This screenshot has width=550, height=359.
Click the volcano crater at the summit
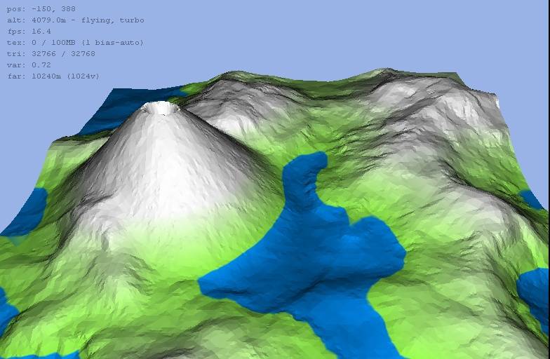pyautogui.click(x=161, y=108)
